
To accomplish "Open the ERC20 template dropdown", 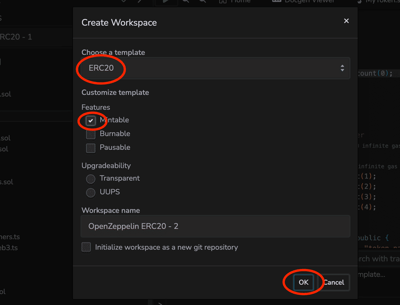I will (215, 68).
